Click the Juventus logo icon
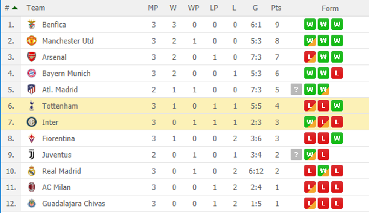Image resolution: width=369 pixels, height=213 pixels. pyautogui.click(x=32, y=155)
